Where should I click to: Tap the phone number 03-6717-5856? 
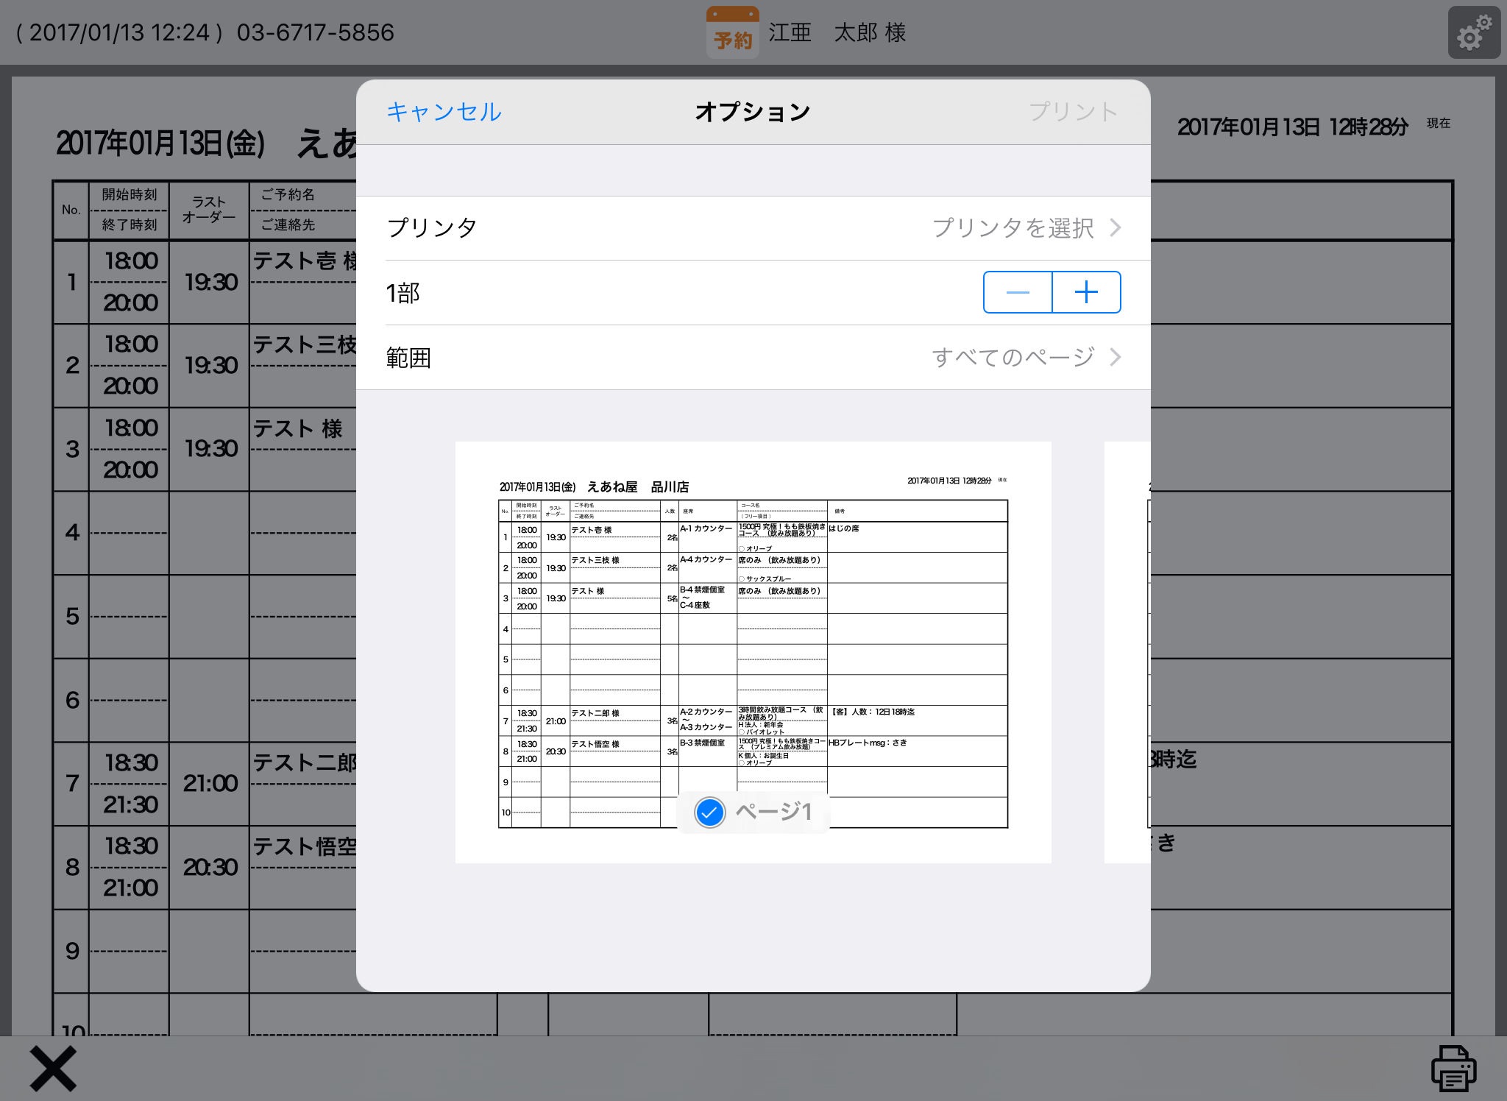[316, 32]
